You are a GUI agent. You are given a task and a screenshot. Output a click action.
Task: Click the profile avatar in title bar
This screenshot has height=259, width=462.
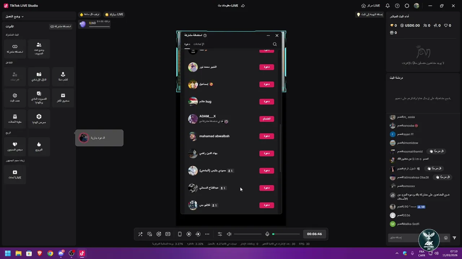417,6
